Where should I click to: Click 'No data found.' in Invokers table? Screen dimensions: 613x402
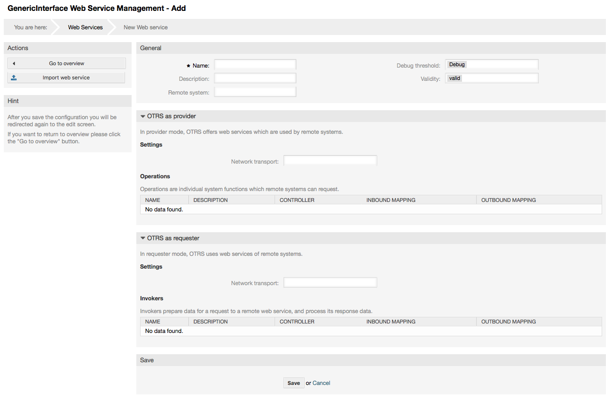164,331
